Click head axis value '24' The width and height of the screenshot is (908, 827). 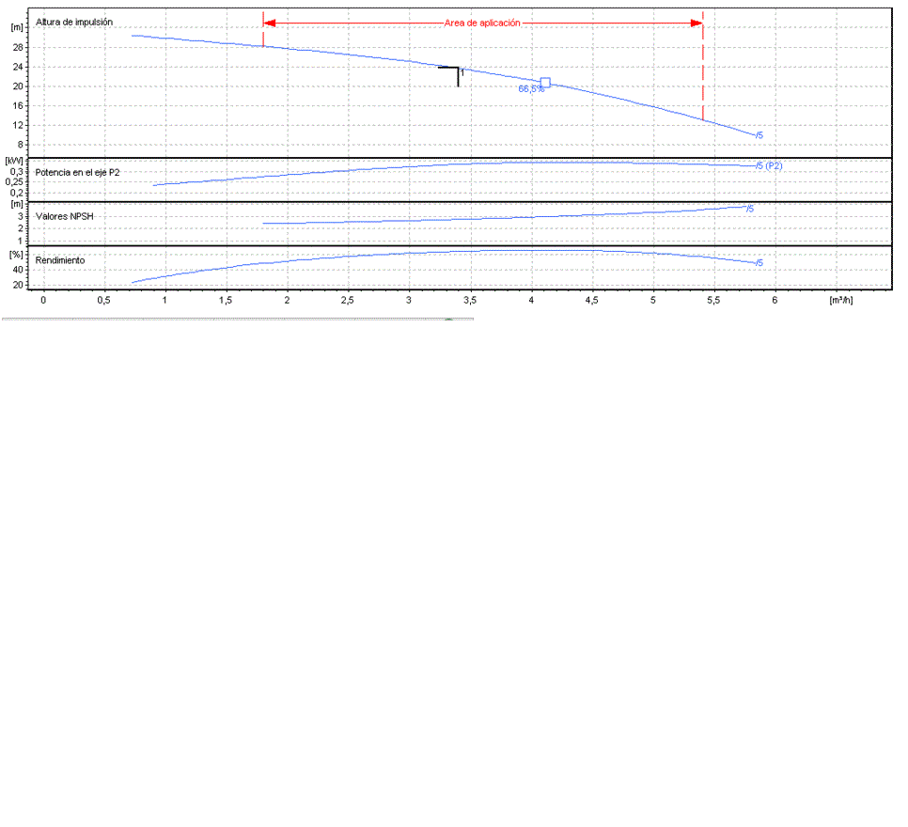point(18,67)
